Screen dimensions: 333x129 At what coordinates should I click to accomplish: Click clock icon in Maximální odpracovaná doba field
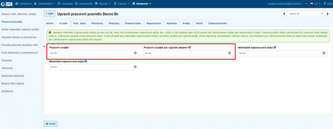pyautogui.click(x=135, y=67)
